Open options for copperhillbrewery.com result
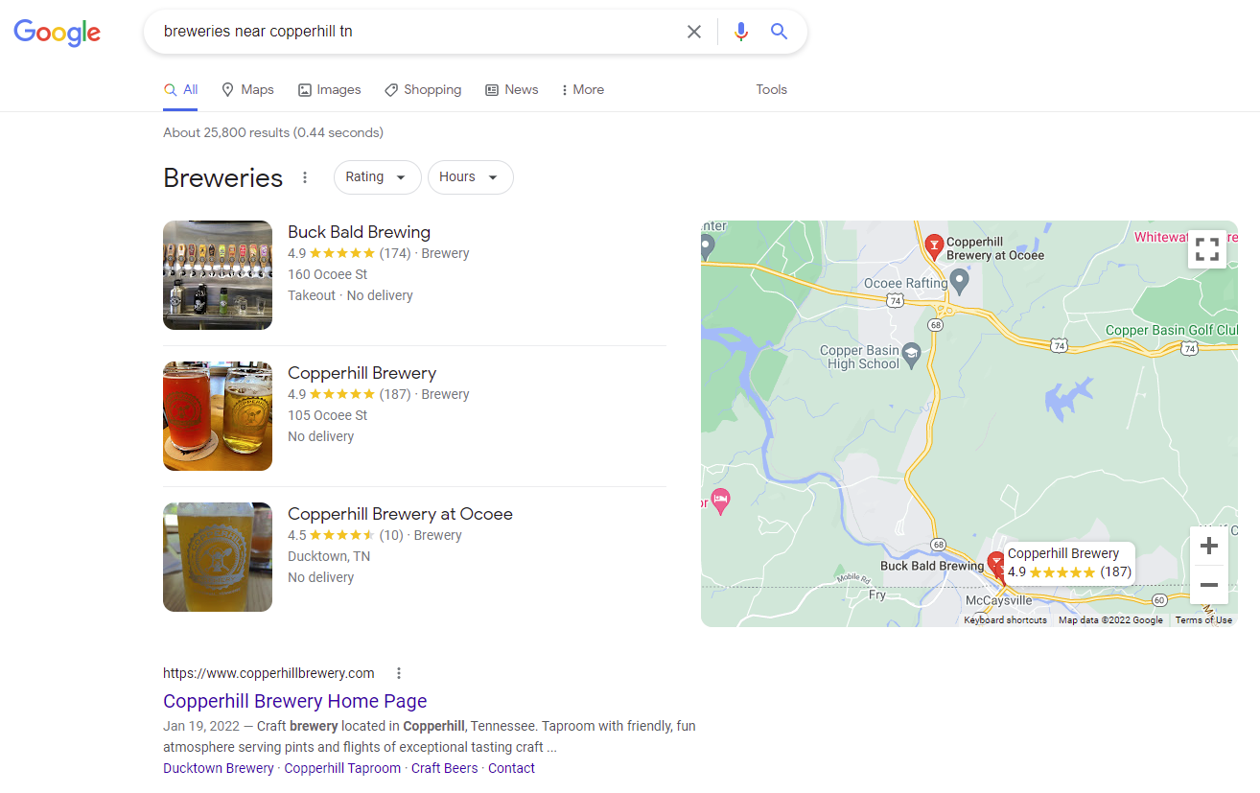Screen dimensions: 1260x793 399,673
